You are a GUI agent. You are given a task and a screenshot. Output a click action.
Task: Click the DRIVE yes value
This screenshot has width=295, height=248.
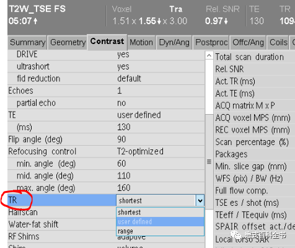(x=123, y=55)
